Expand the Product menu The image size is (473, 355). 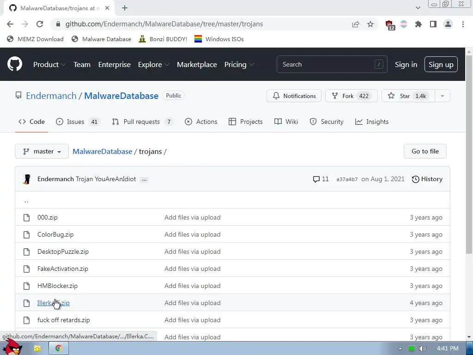tap(49, 65)
